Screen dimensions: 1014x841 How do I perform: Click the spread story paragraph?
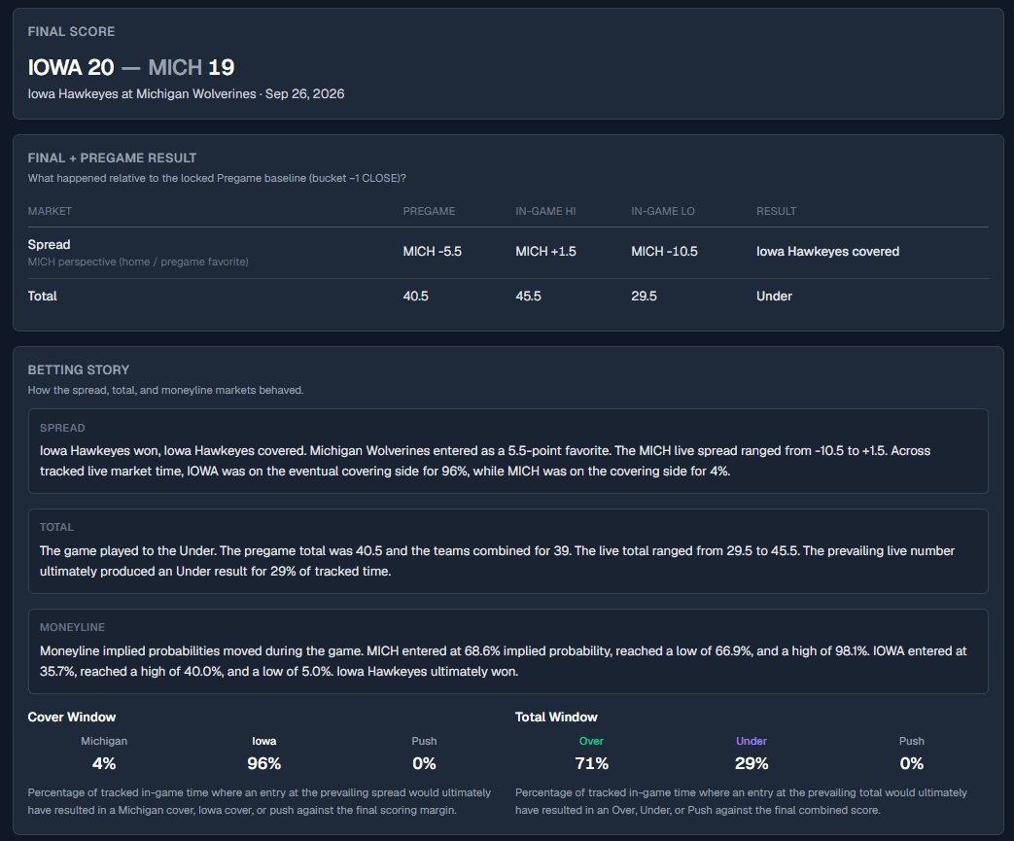(x=485, y=461)
